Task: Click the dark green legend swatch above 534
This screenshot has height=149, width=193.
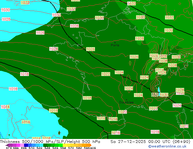Action: click(45, 145)
